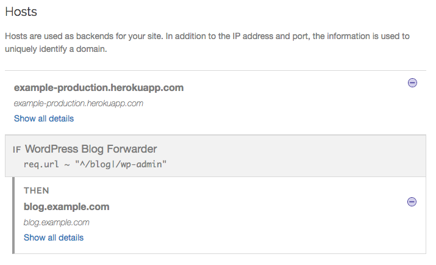436x265 pixels.
Task: Click the THEN label above blog.example.com
Action: pos(37,191)
